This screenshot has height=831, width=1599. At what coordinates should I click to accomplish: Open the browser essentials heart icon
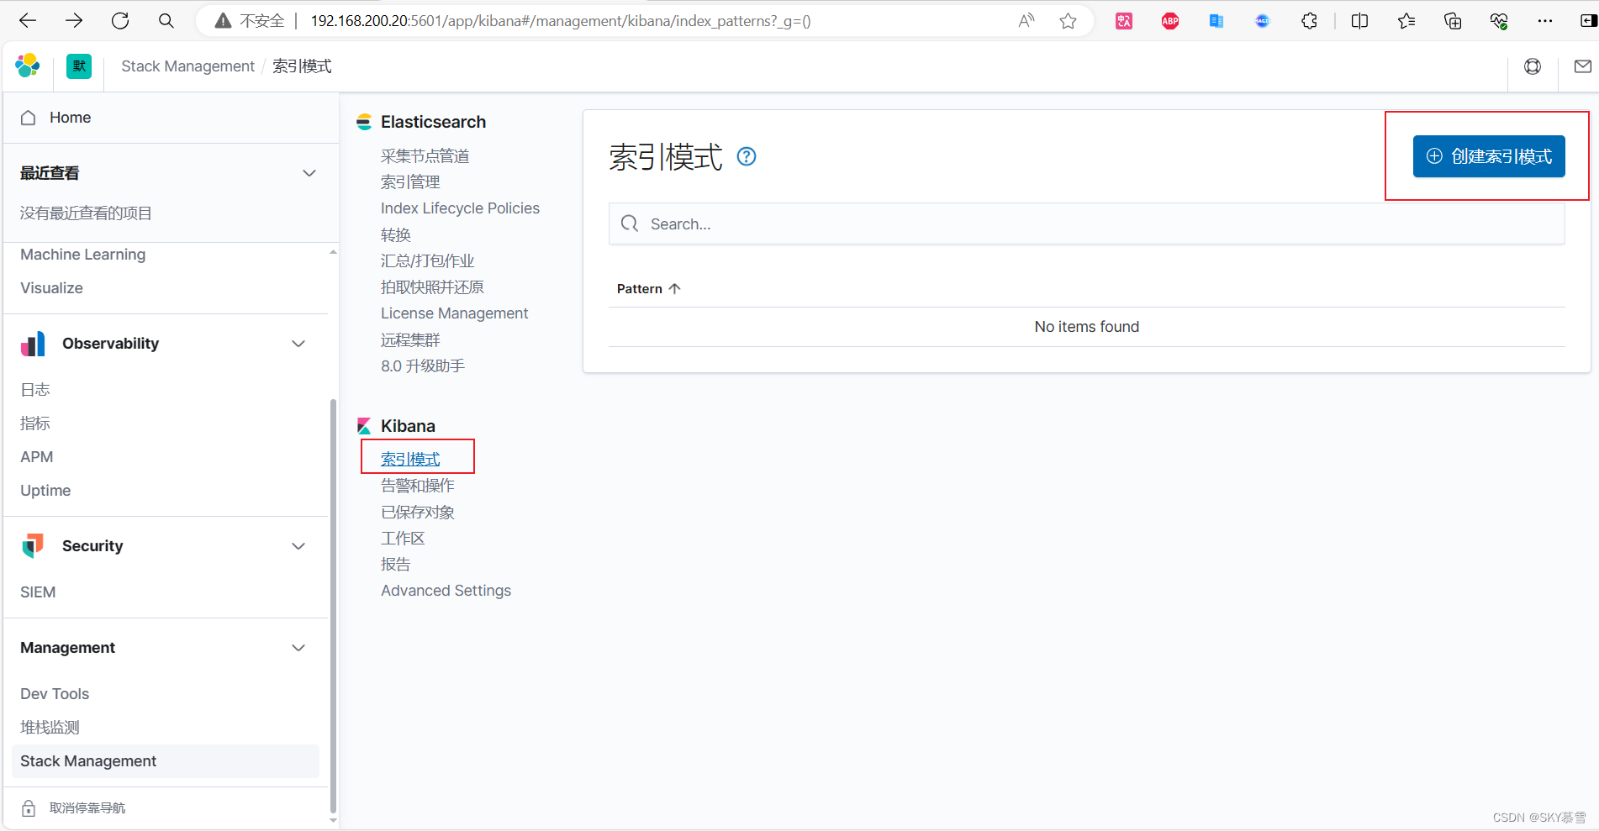pyautogui.click(x=1499, y=21)
